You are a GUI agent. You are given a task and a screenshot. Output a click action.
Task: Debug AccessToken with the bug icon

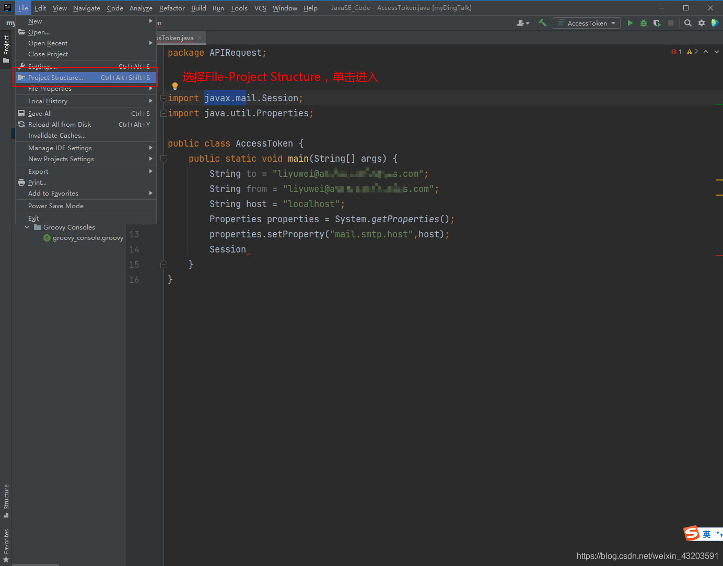644,23
